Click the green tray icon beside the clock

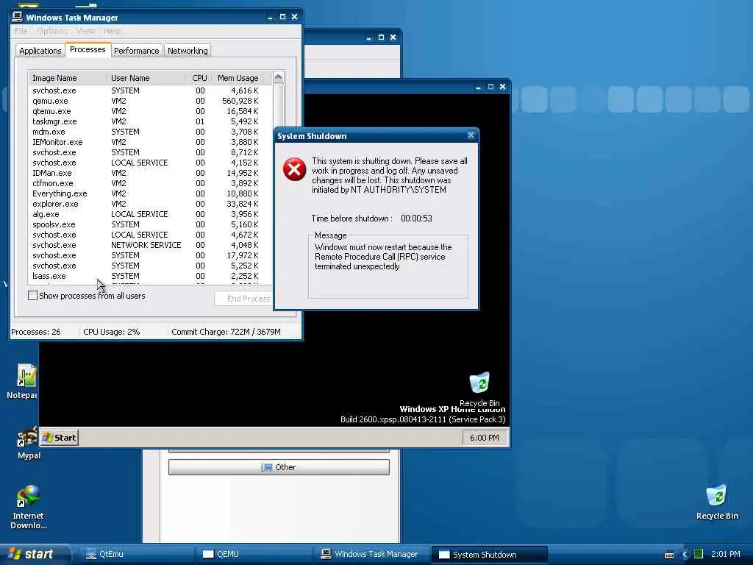pyautogui.click(x=699, y=554)
